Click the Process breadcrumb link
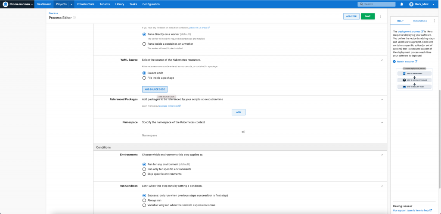 pos(53,13)
